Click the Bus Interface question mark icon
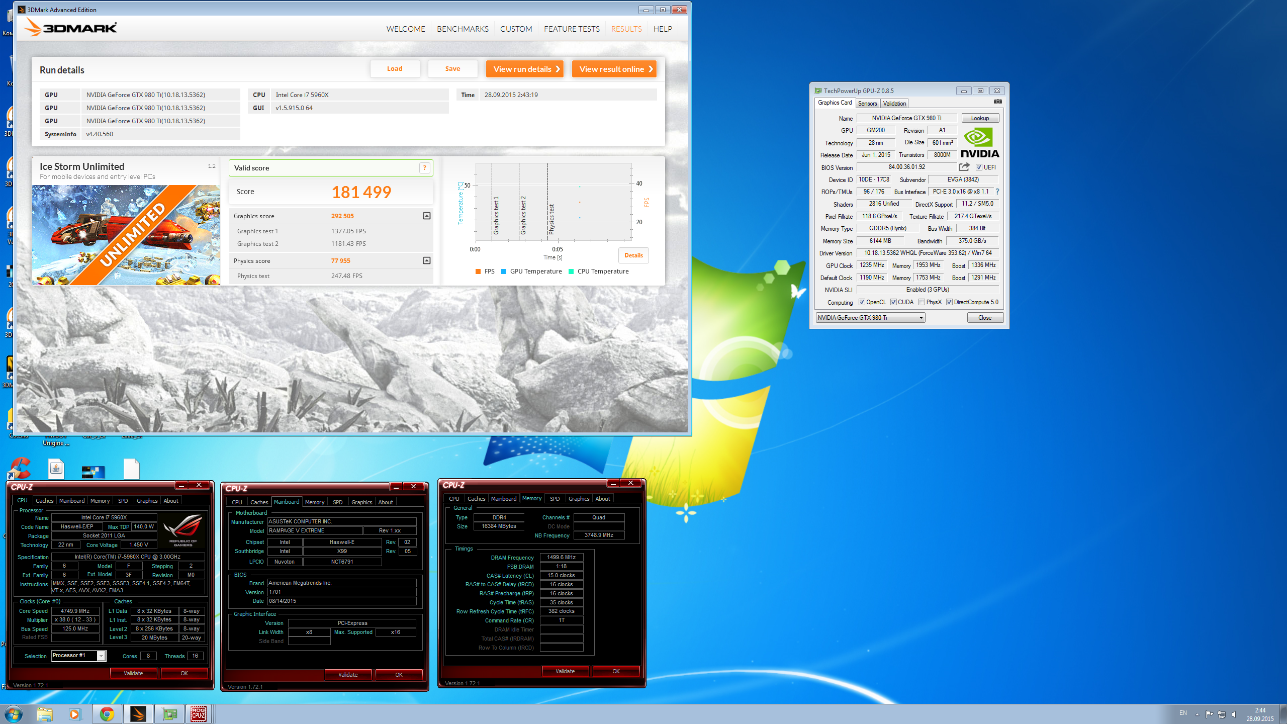This screenshot has width=1287, height=724. (x=997, y=192)
